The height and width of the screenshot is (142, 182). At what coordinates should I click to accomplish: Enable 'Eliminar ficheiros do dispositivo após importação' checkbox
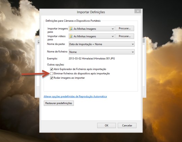pos(52,73)
